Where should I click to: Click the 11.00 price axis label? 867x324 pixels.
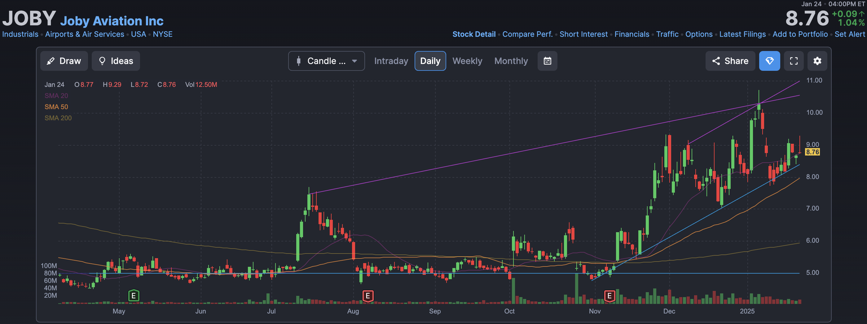point(814,80)
